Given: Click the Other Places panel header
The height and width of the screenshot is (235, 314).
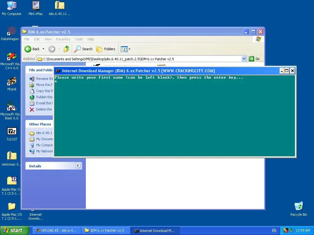Looking at the screenshot, I should click(x=40, y=124).
